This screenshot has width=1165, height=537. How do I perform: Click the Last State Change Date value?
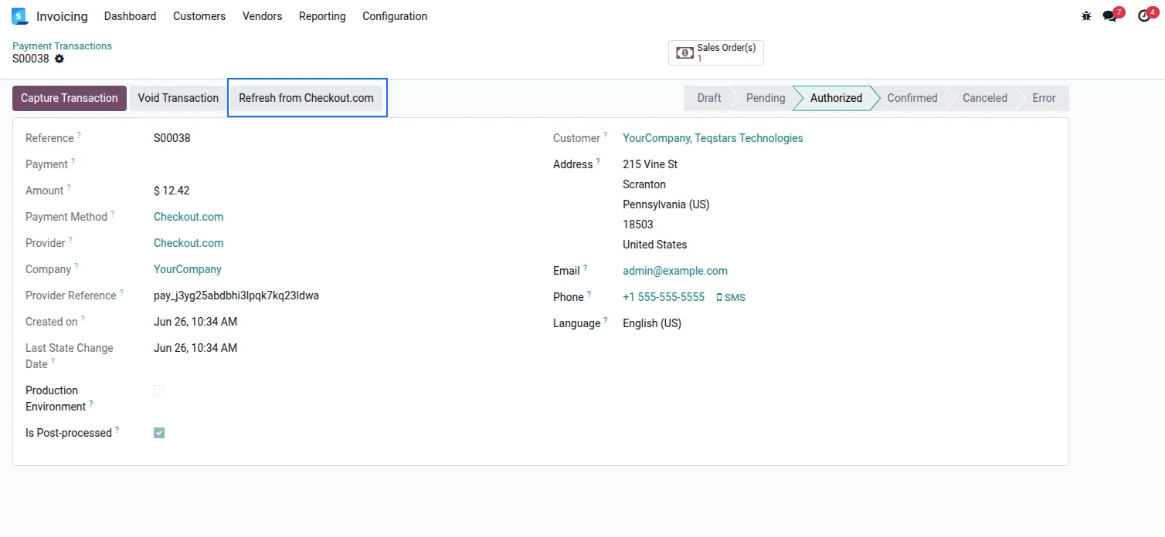pyautogui.click(x=195, y=348)
